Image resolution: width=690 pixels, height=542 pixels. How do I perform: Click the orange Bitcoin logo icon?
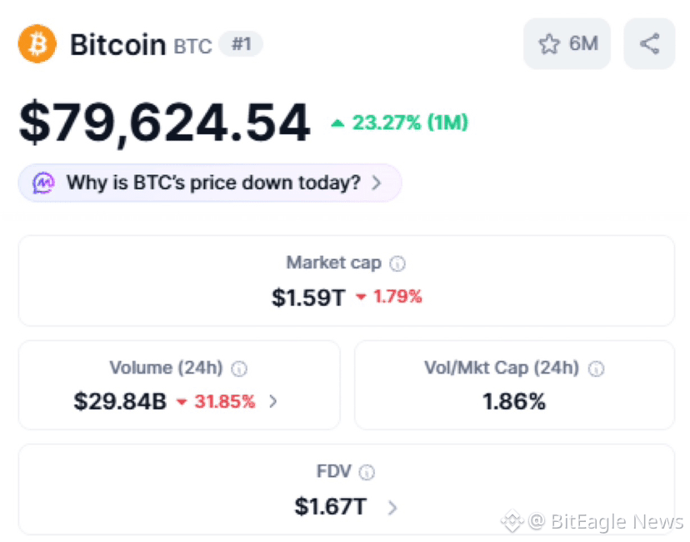tap(37, 43)
